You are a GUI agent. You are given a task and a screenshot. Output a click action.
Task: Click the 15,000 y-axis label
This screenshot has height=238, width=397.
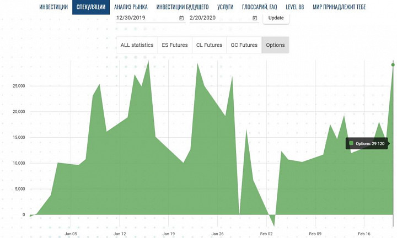coord(19,138)
